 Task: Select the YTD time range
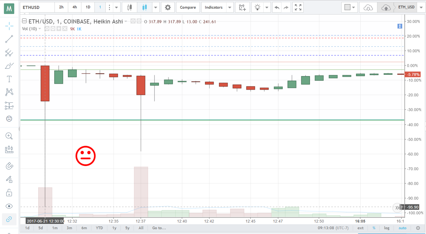tap(99, 228)
